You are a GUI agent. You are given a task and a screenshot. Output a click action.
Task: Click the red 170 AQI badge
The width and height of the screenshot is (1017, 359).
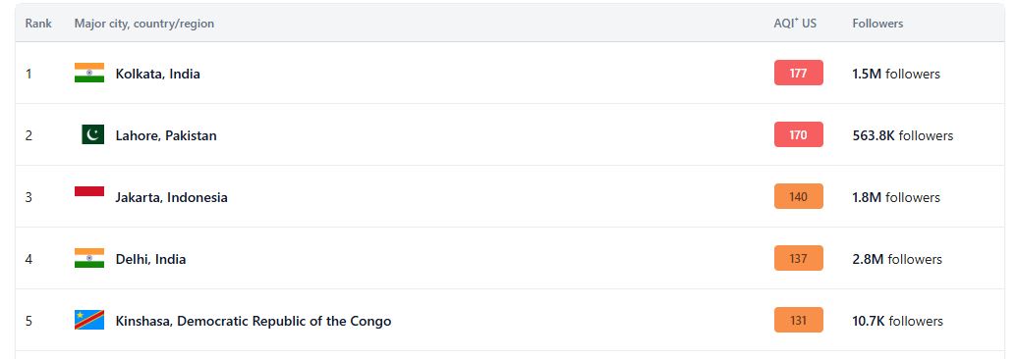(799, 134)
